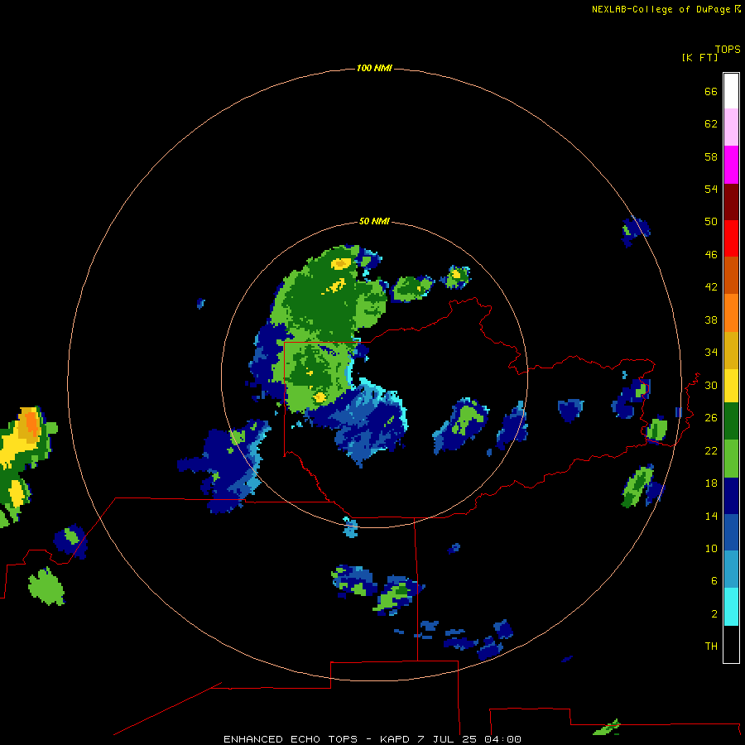The image size is (745, 745).
Task: Click the navy 18 kft legend swatch
Action: pyautogui.click(x=731, y=496)
